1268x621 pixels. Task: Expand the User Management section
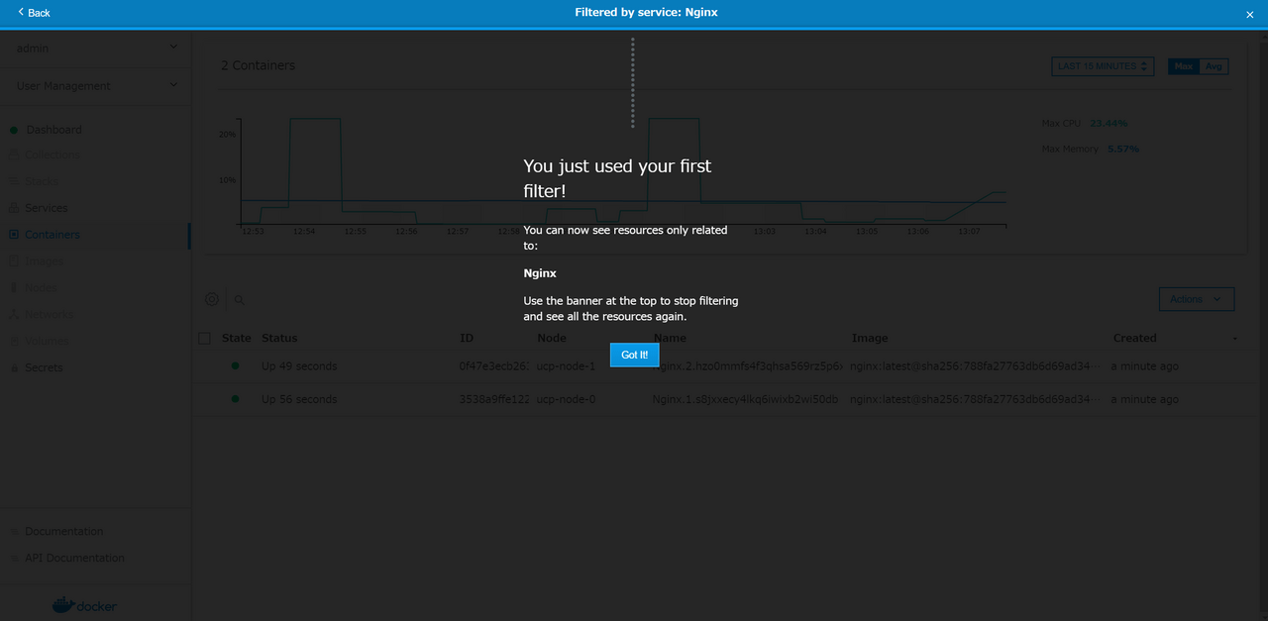95,86
